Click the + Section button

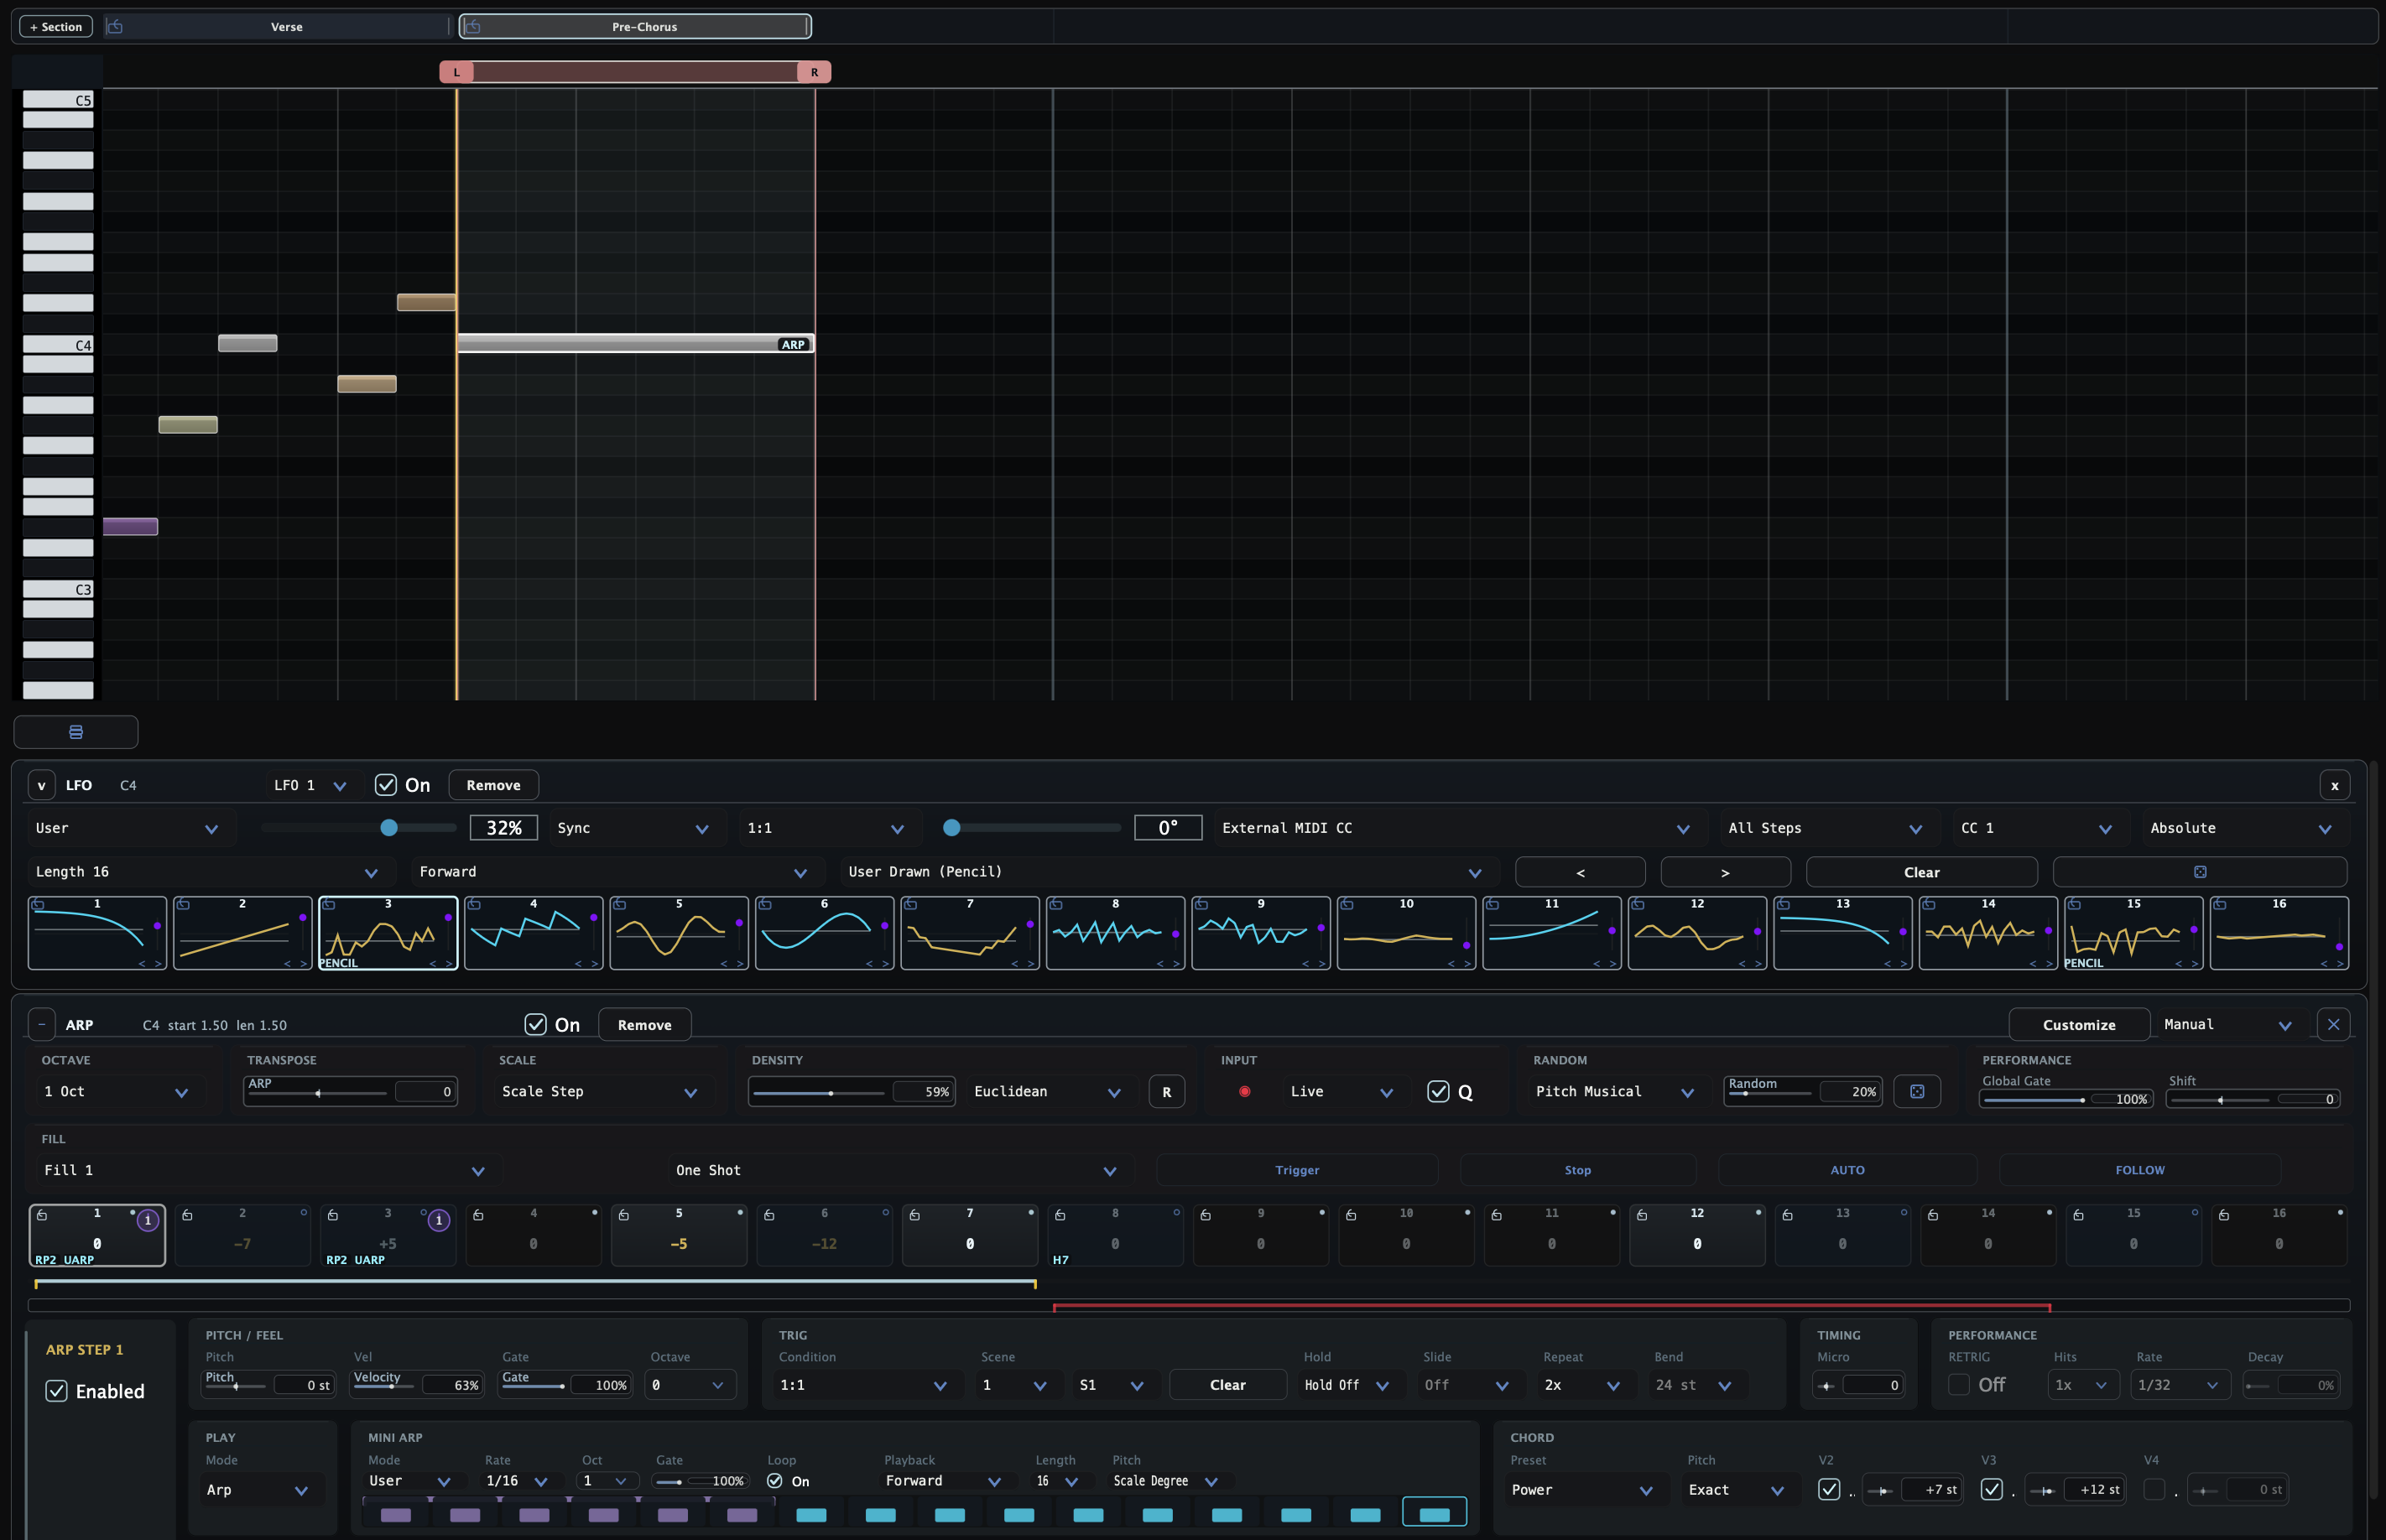coord(56,27)
